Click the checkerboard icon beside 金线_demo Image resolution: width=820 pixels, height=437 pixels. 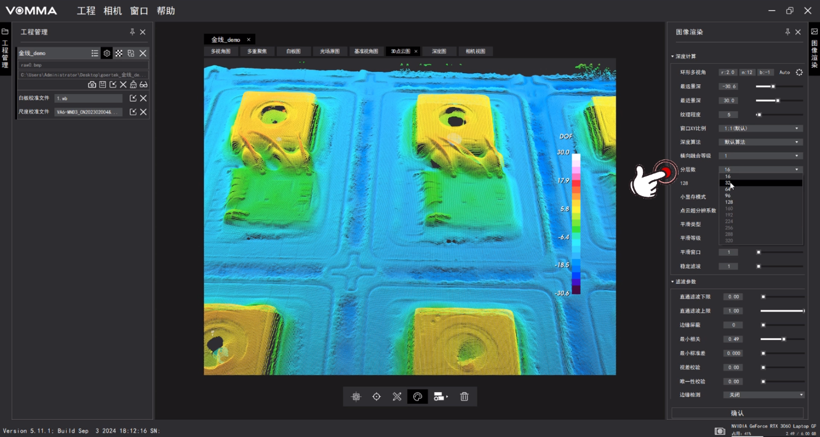[x=119, y=53]
